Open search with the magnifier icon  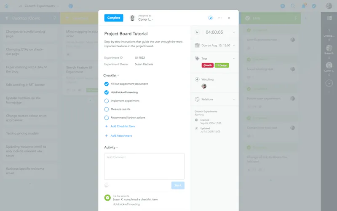tap(293, 6)
